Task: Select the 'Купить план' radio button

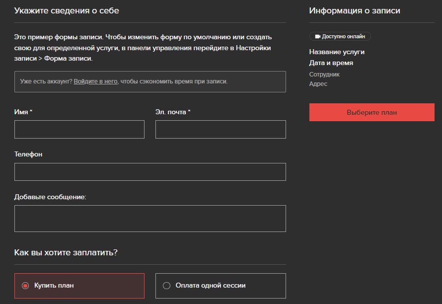Action: [25, 286]
